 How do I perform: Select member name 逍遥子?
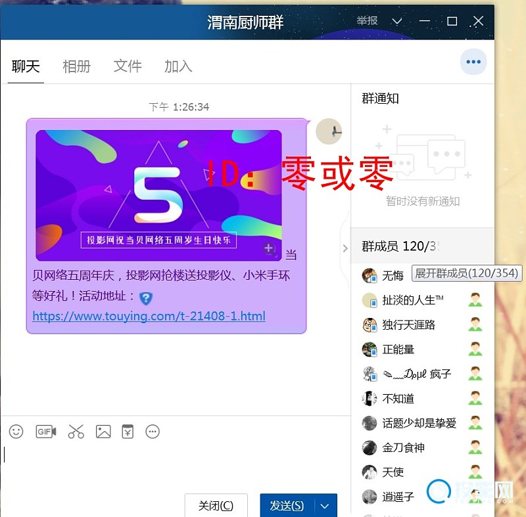pyautogui.click(x=398, y=497)
